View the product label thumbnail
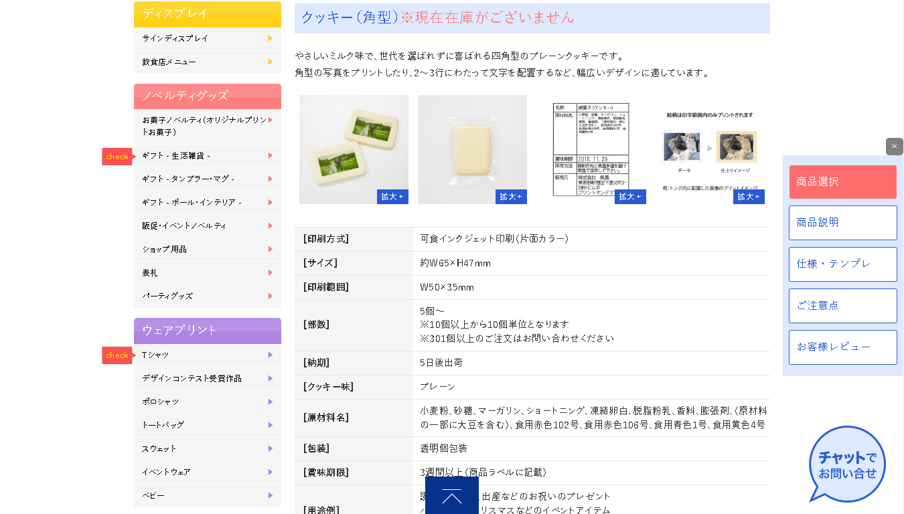Screen dimensions: 904x514 point(591,149)
